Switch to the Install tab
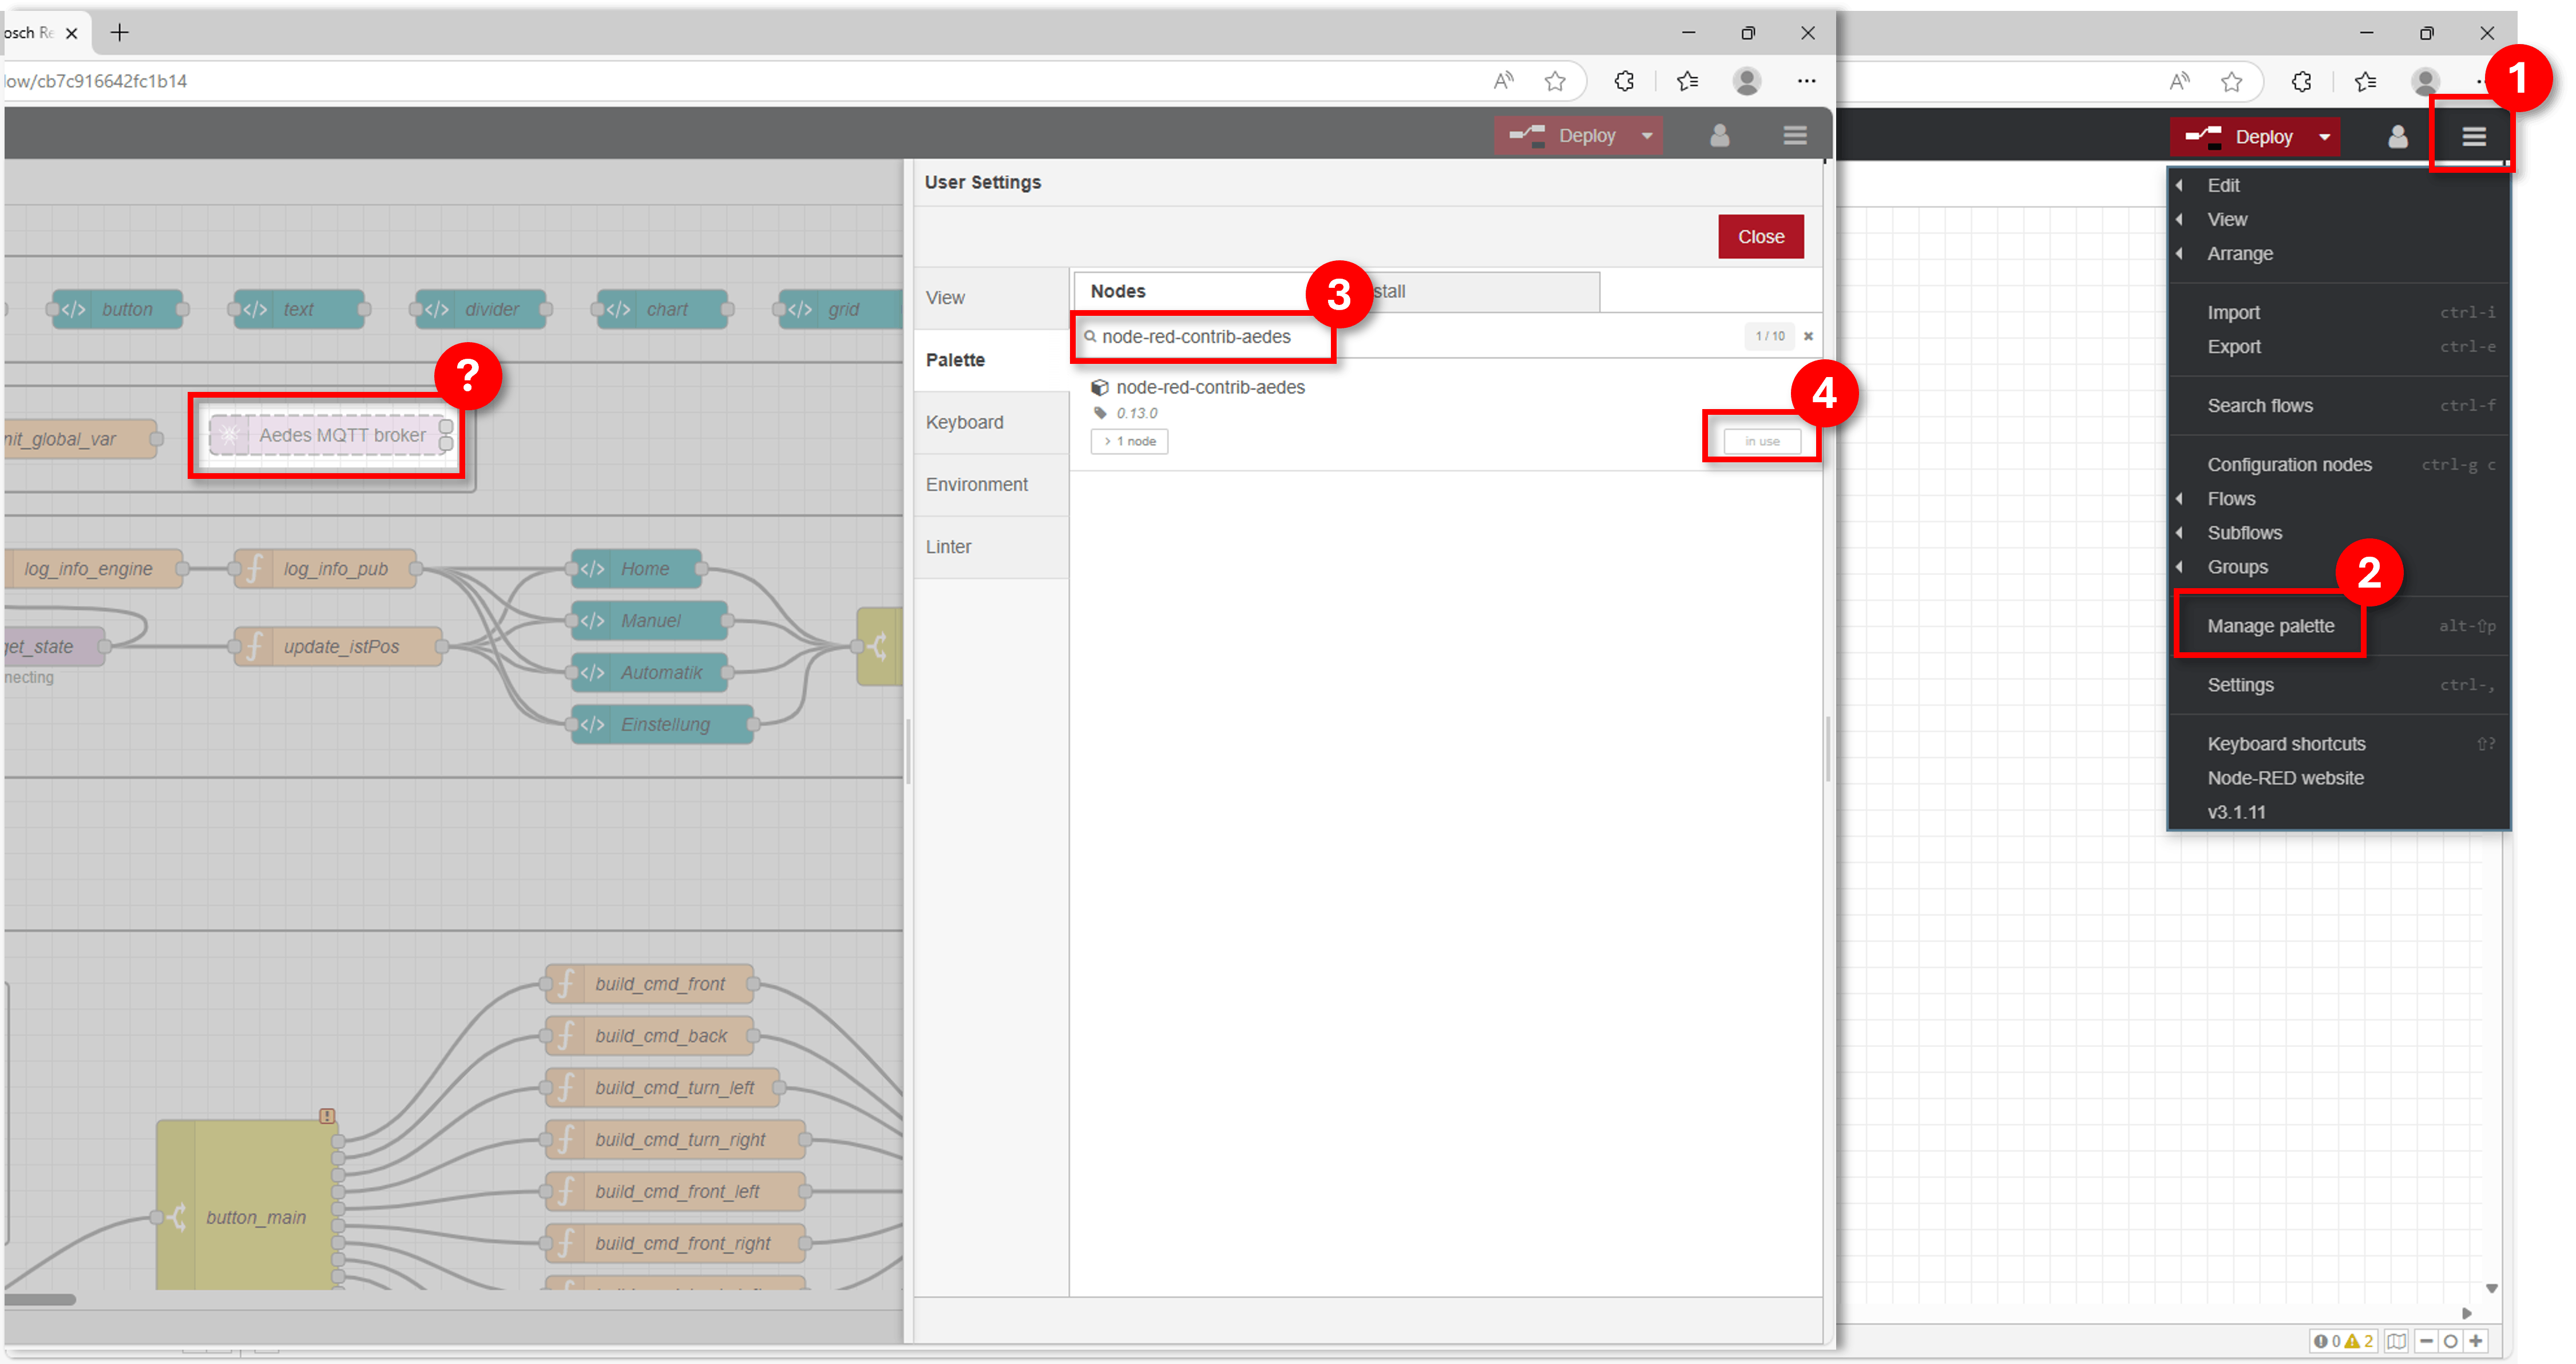The height and width of the screenshot is (1364, 2576). 1467,291
